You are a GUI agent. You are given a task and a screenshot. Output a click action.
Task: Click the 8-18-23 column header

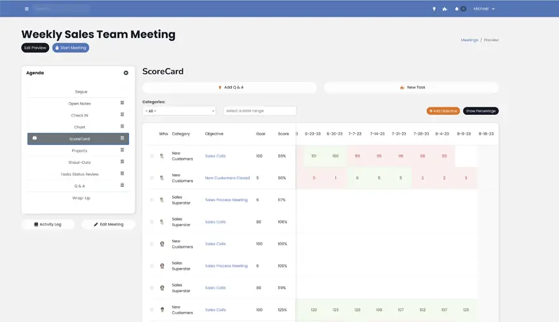(x=486, y=134)
